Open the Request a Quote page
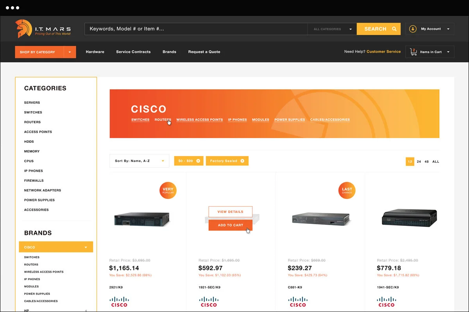 pyautogui.click(x=204, y=51)
